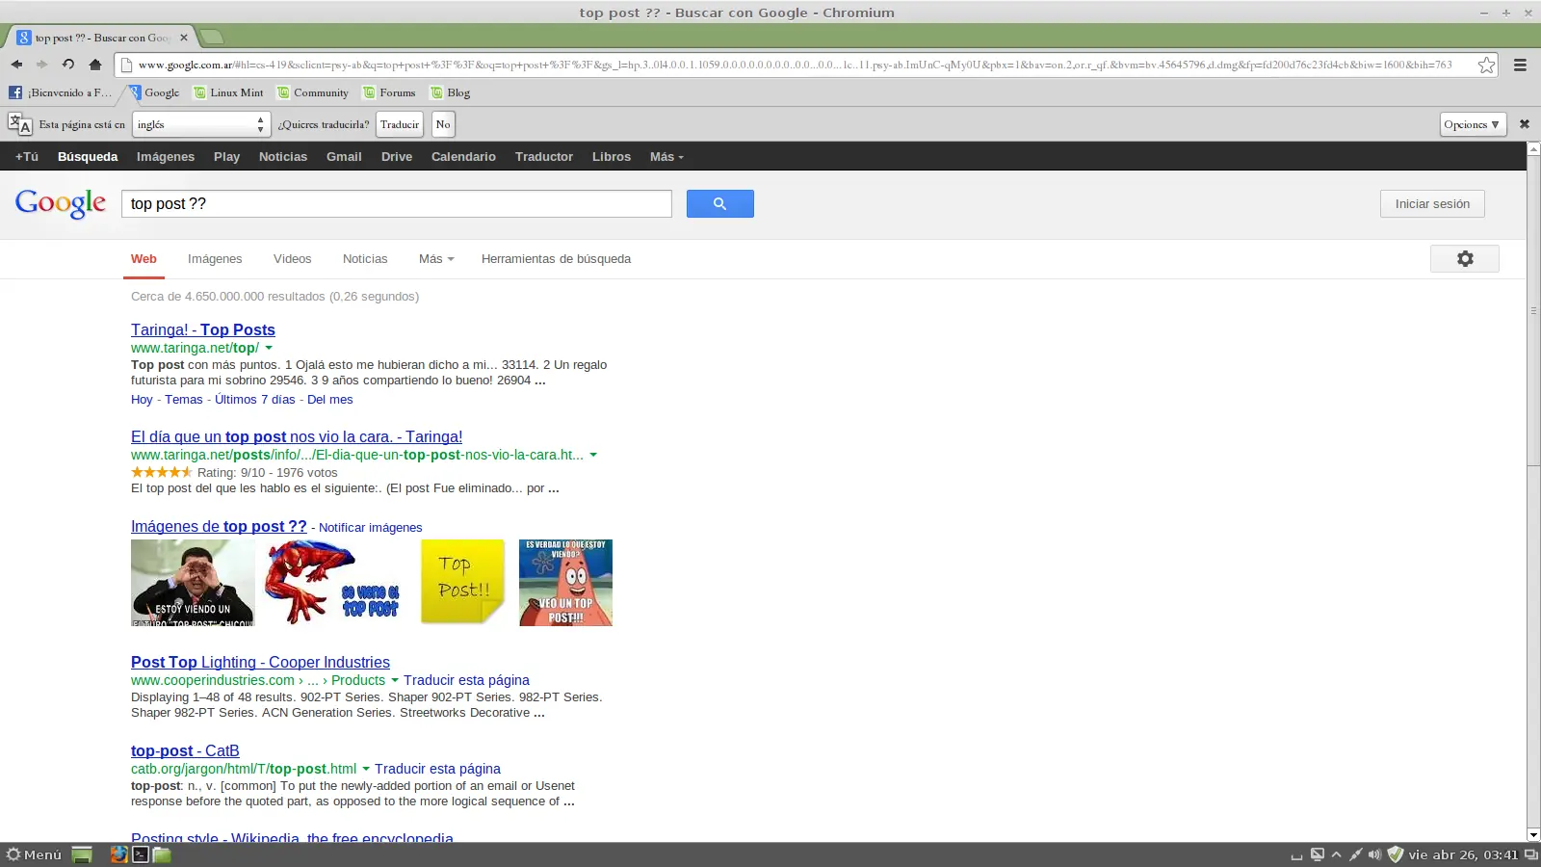The height and width of the screenshot is (867, 1541).
Task: Click the translate icon in the translate bar
Action: 19,124
